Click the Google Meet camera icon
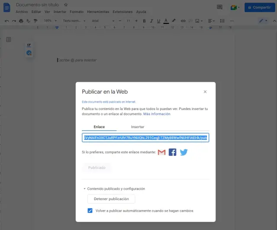277x230 pixels. [234, 7]
